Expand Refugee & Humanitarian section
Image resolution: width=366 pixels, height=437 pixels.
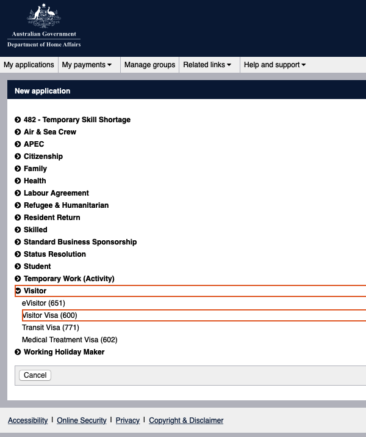pos(66,205)
